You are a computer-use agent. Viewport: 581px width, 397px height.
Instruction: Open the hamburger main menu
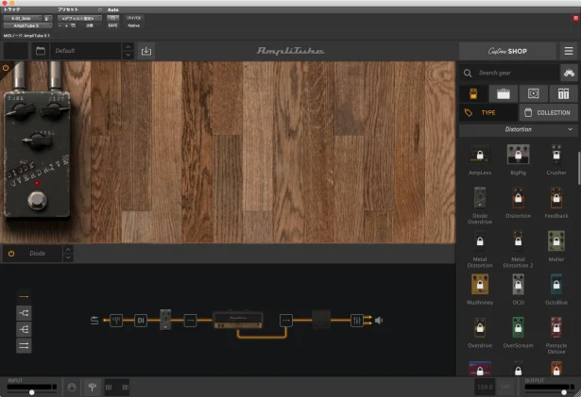[x=569, y=51]
